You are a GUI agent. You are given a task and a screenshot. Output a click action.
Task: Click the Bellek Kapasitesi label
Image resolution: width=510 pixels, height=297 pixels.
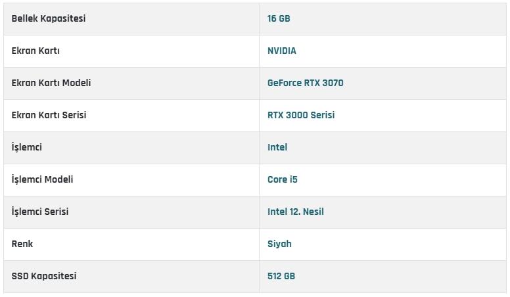pos(49,18)
